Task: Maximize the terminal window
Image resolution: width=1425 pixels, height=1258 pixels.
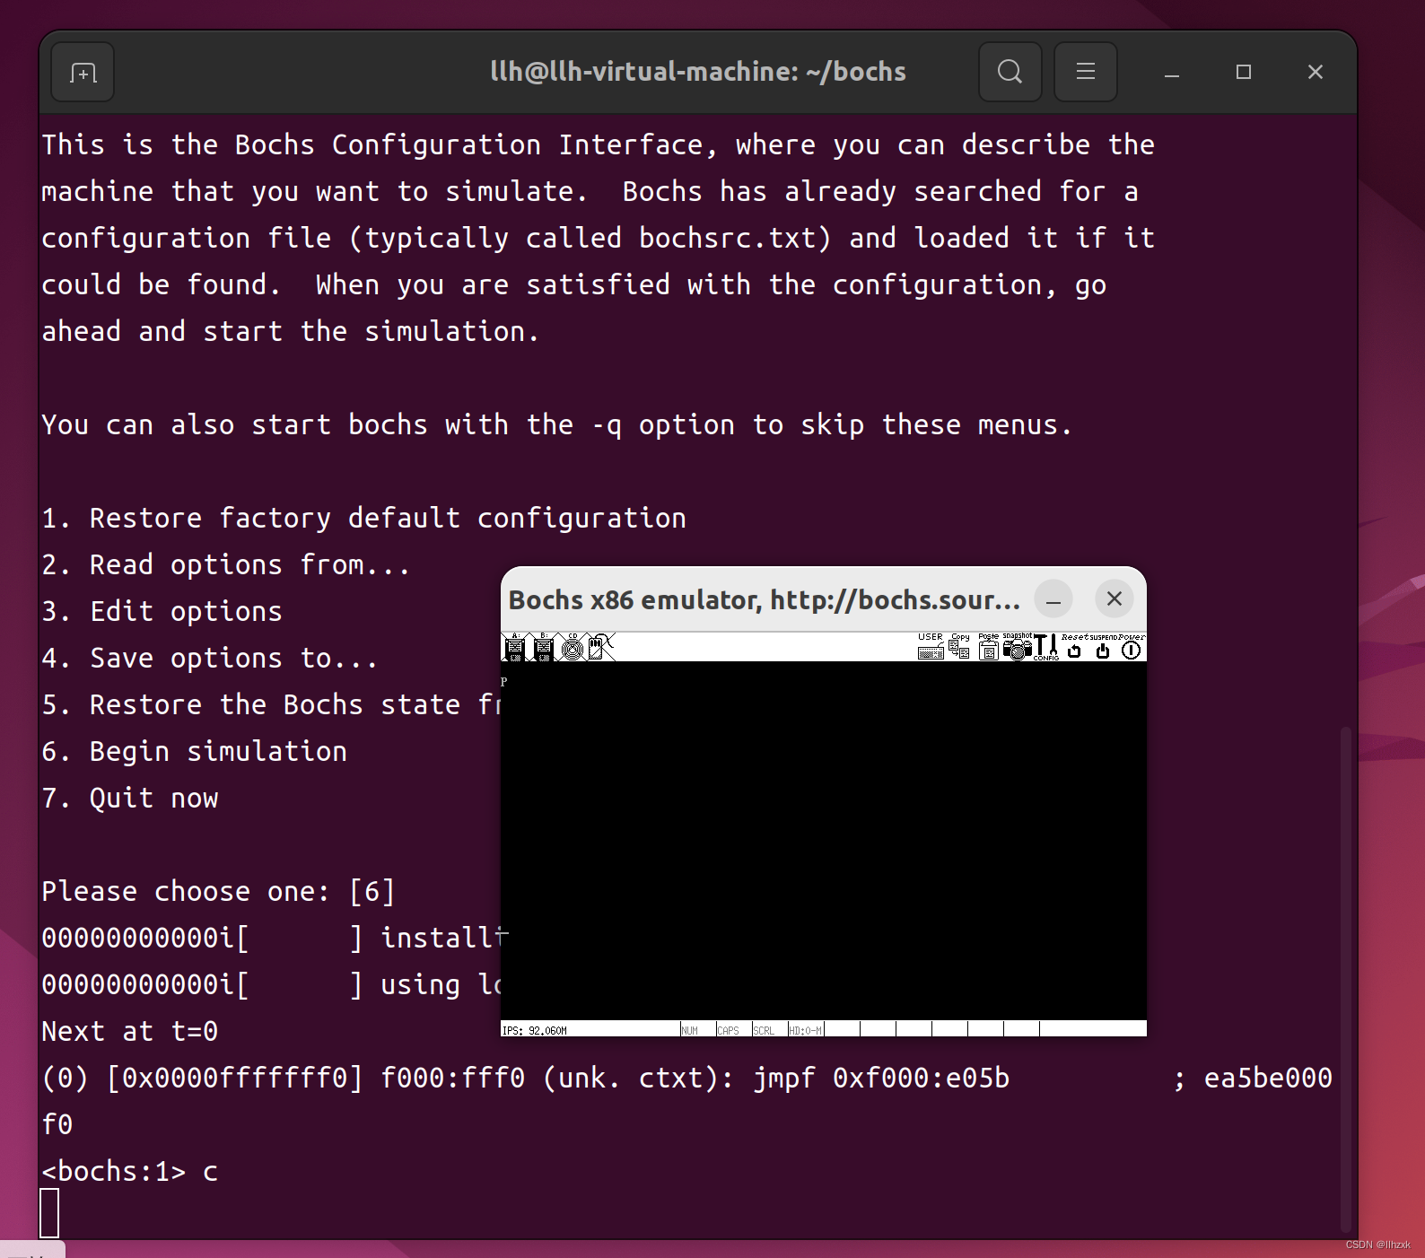Action: (1243, 72)
